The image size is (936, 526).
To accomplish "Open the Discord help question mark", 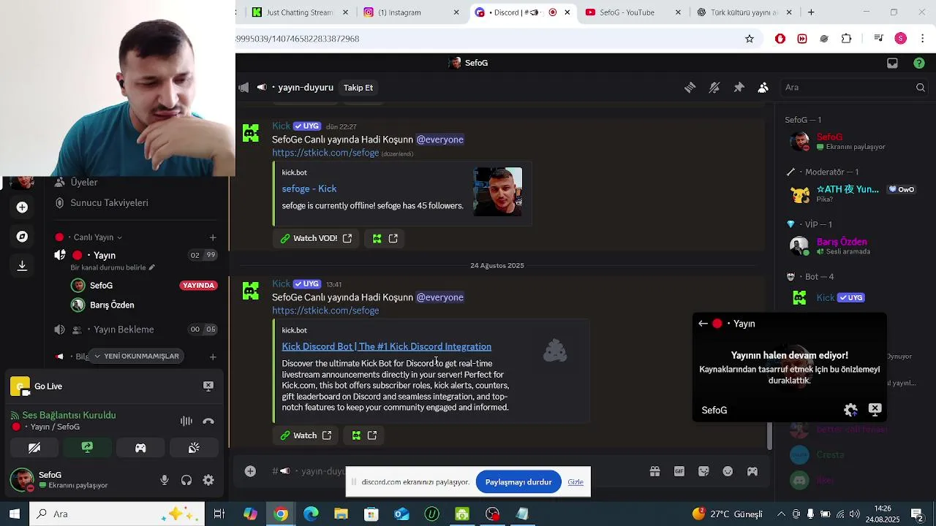I will tap(919, 64).
